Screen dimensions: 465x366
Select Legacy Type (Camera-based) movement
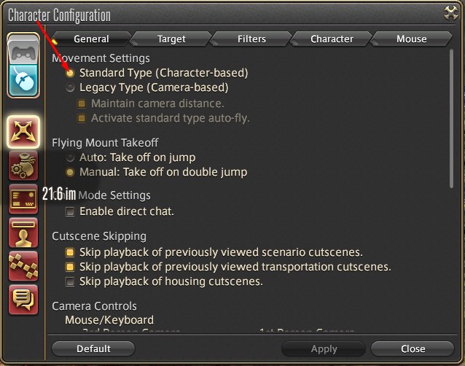tap(70, 87)
